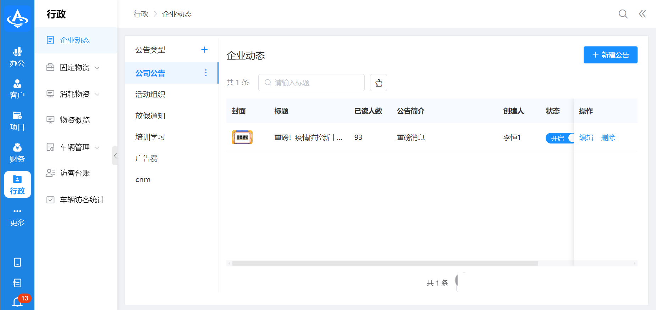Collapse the side menu with arrow handle
Image resolution: width=656 pixels, height=310 pixels.
coord(115,156)
